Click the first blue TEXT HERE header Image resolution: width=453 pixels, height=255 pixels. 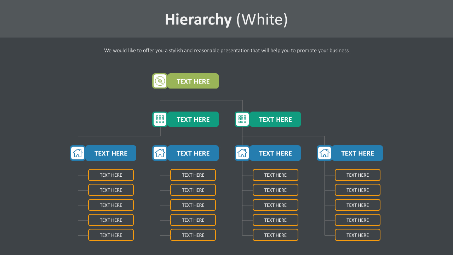coord(111,153)
